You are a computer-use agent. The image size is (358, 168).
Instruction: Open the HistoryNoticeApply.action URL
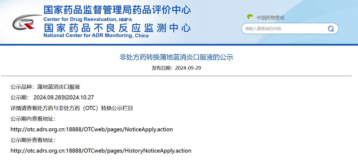tap(101, 151)
